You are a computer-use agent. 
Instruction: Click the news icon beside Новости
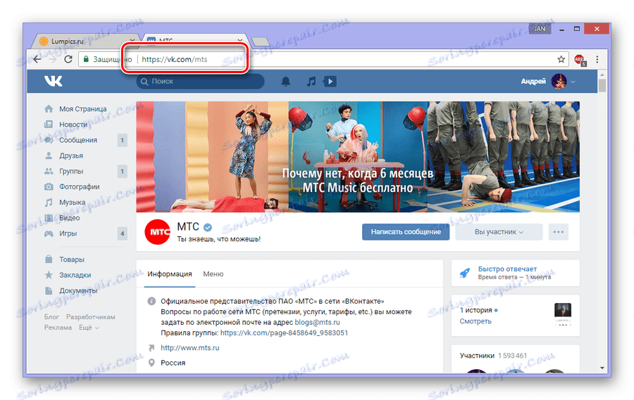49,124
